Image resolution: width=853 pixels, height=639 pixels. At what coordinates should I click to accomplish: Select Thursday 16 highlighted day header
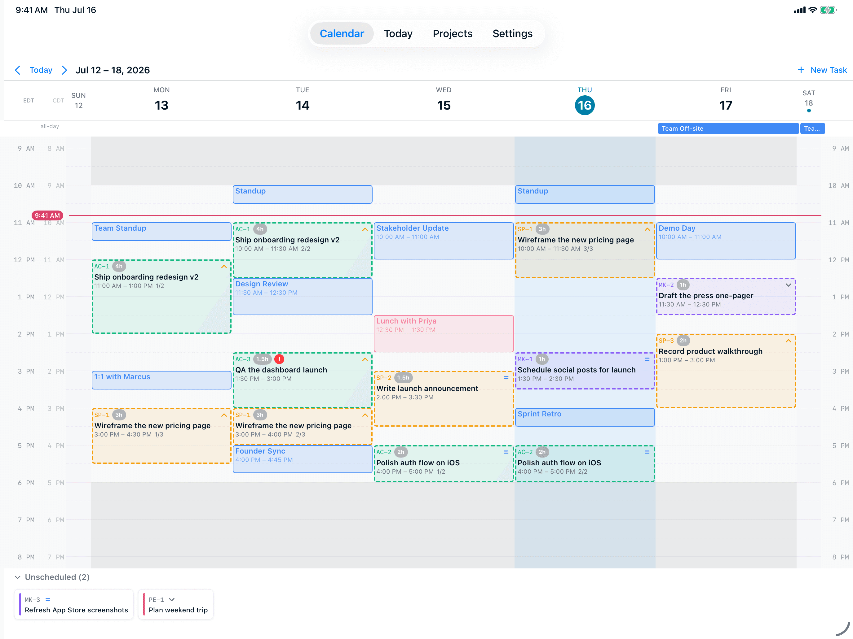point(585,101)
